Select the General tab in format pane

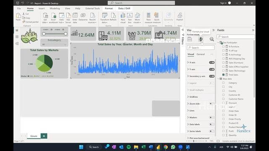[x=200, y=54]
